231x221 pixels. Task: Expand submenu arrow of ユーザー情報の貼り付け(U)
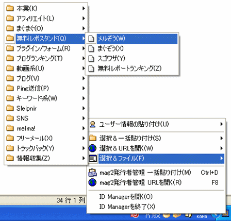pos(222,124)
